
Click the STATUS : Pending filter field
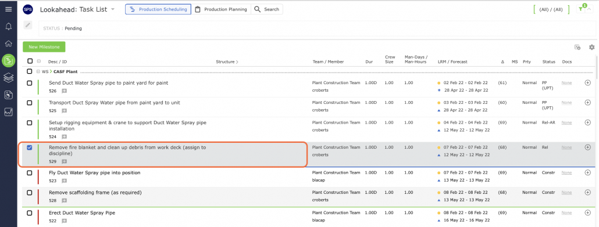pyautogui.click(x=317, y=28)
